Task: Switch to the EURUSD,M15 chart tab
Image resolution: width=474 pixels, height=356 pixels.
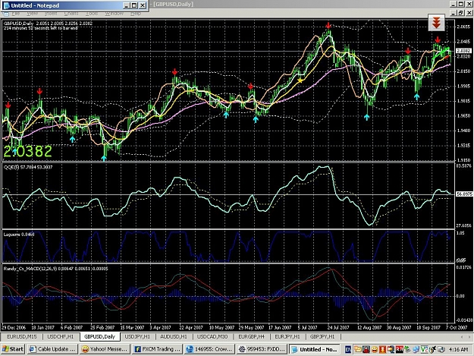Action: click(21, 336)
